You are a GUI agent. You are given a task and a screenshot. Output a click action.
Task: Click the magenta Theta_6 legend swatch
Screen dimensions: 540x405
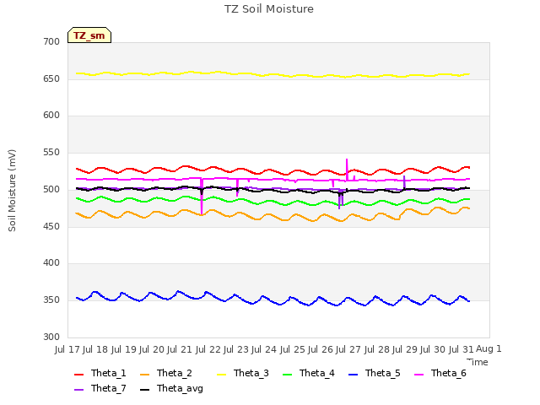point(419,375)
